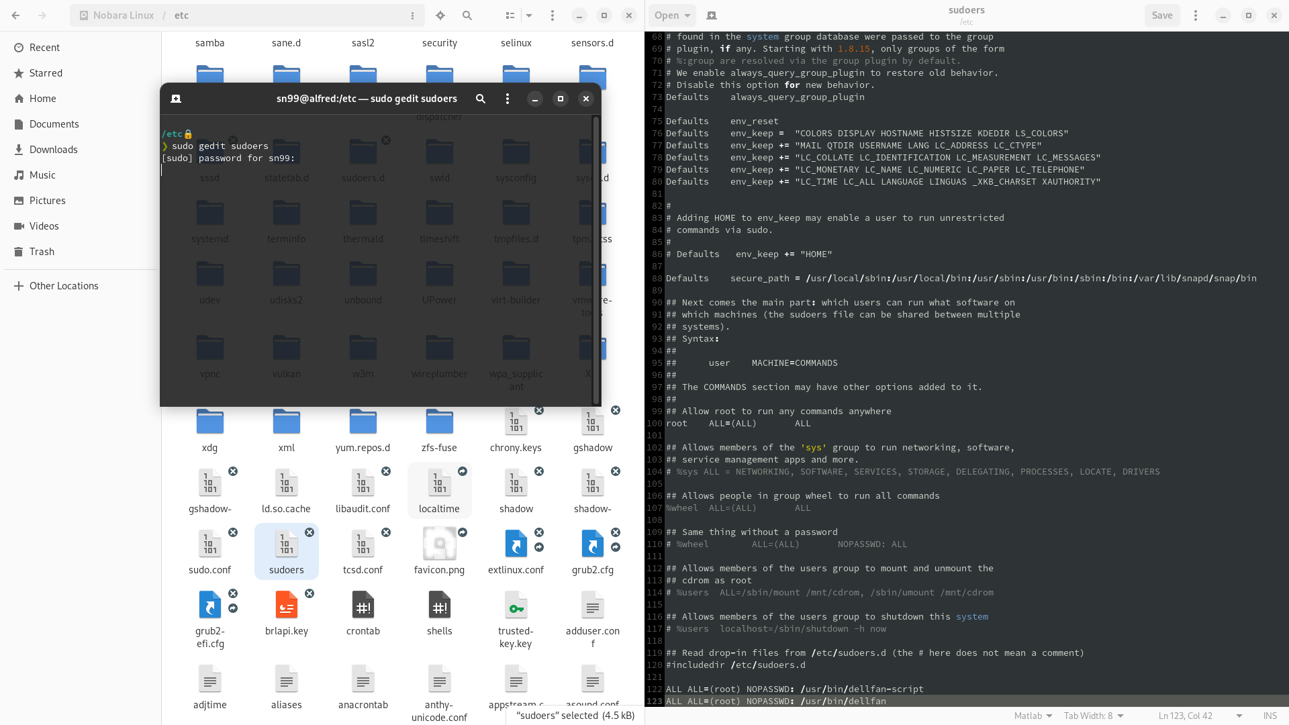Open view options dropdown arrow in Files
Viewport: 1289px width, 725px height.
point(529,15)
